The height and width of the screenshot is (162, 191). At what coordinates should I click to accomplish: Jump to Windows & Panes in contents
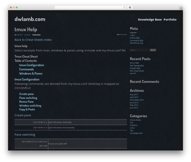[x=31, y=74]
